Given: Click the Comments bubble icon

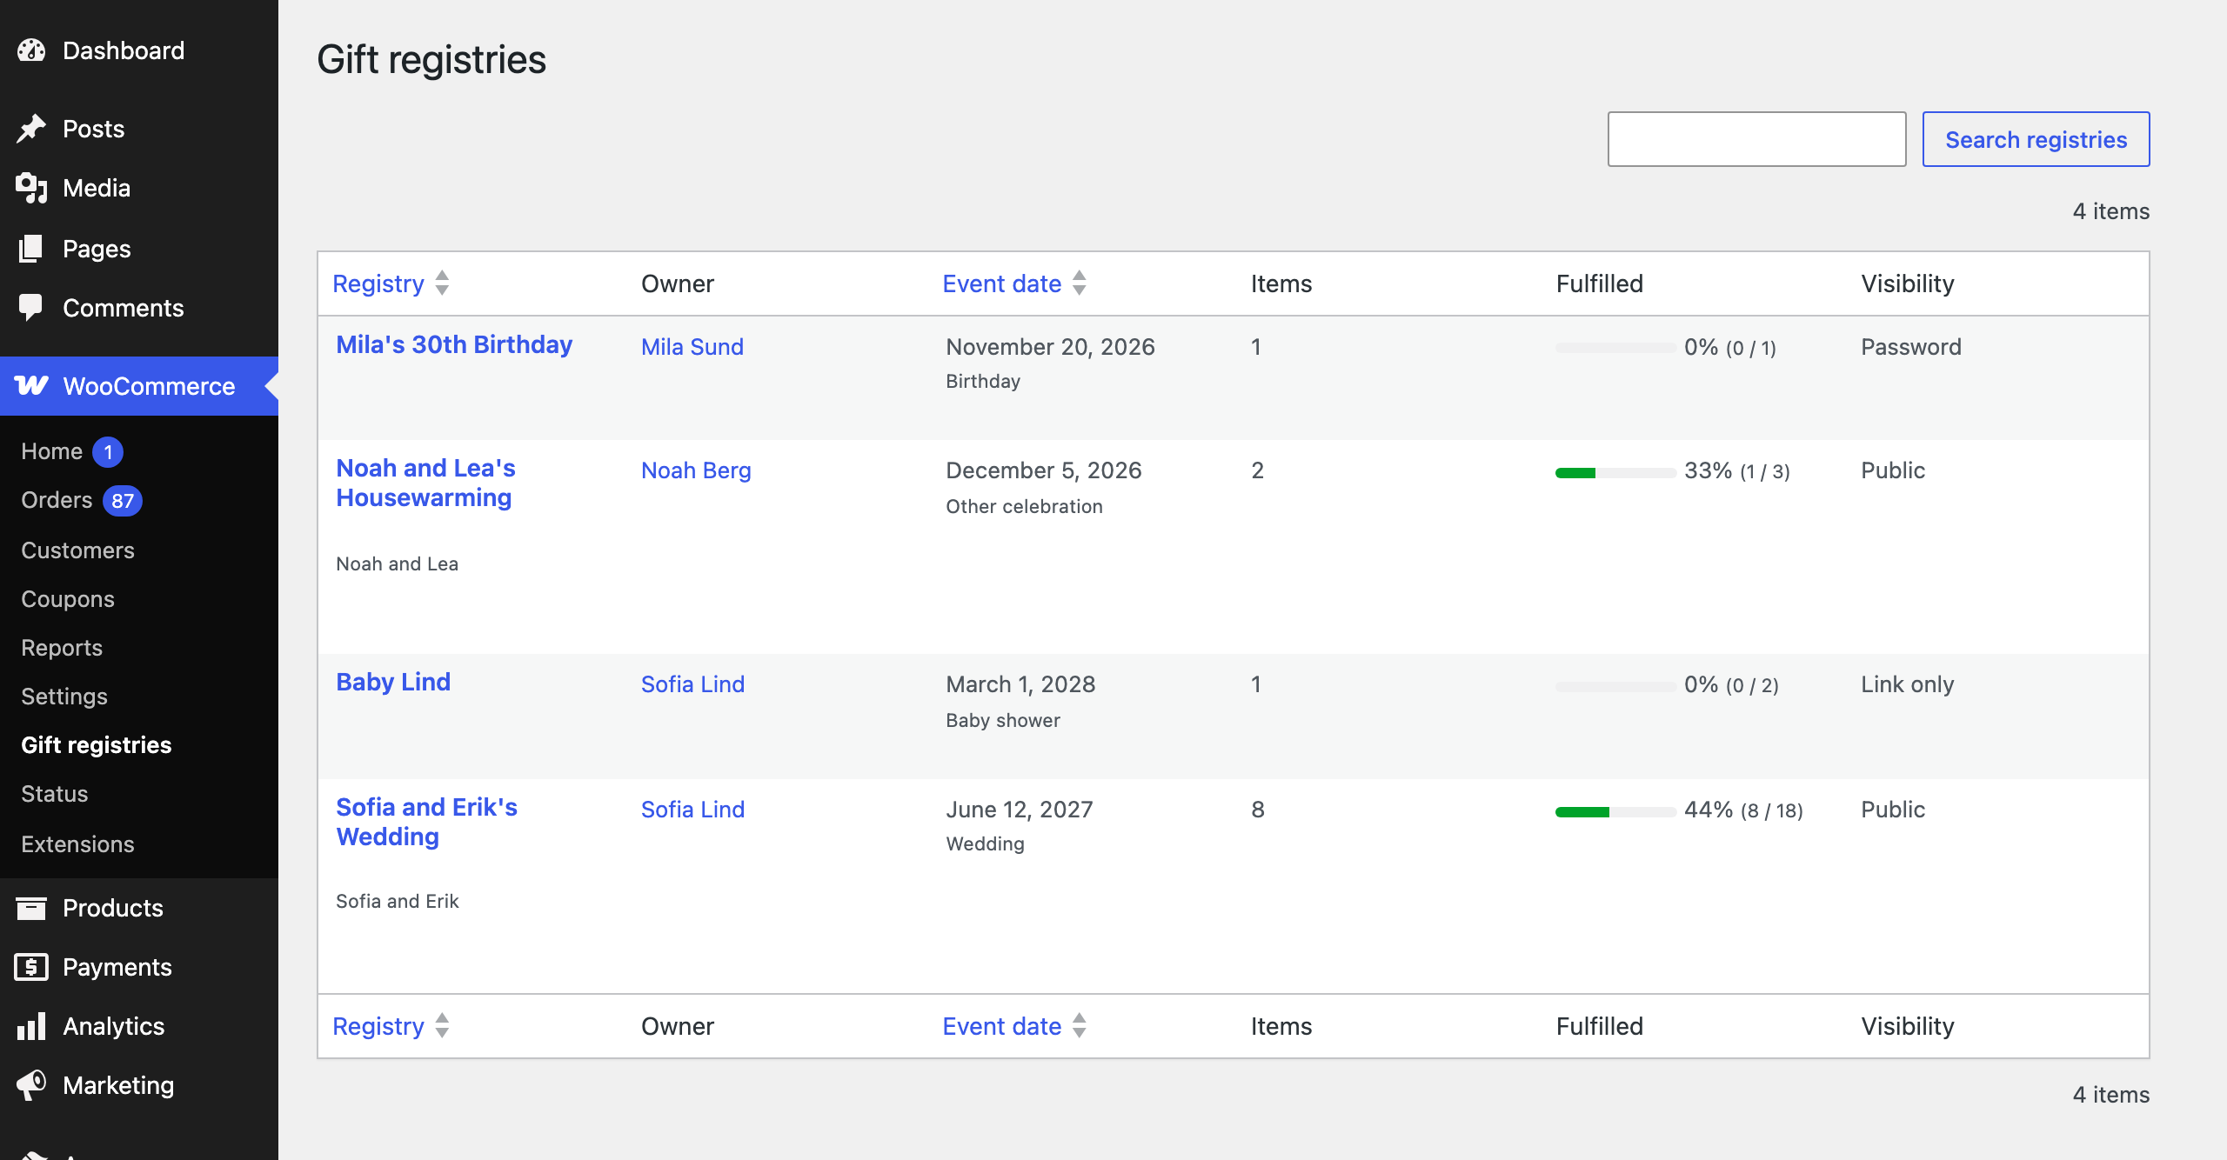Looking at the screenshot, I should [x=31, y=308].
